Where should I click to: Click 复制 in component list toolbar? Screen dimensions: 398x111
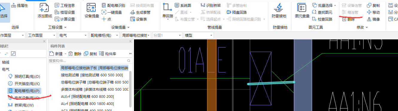point(91,54)
